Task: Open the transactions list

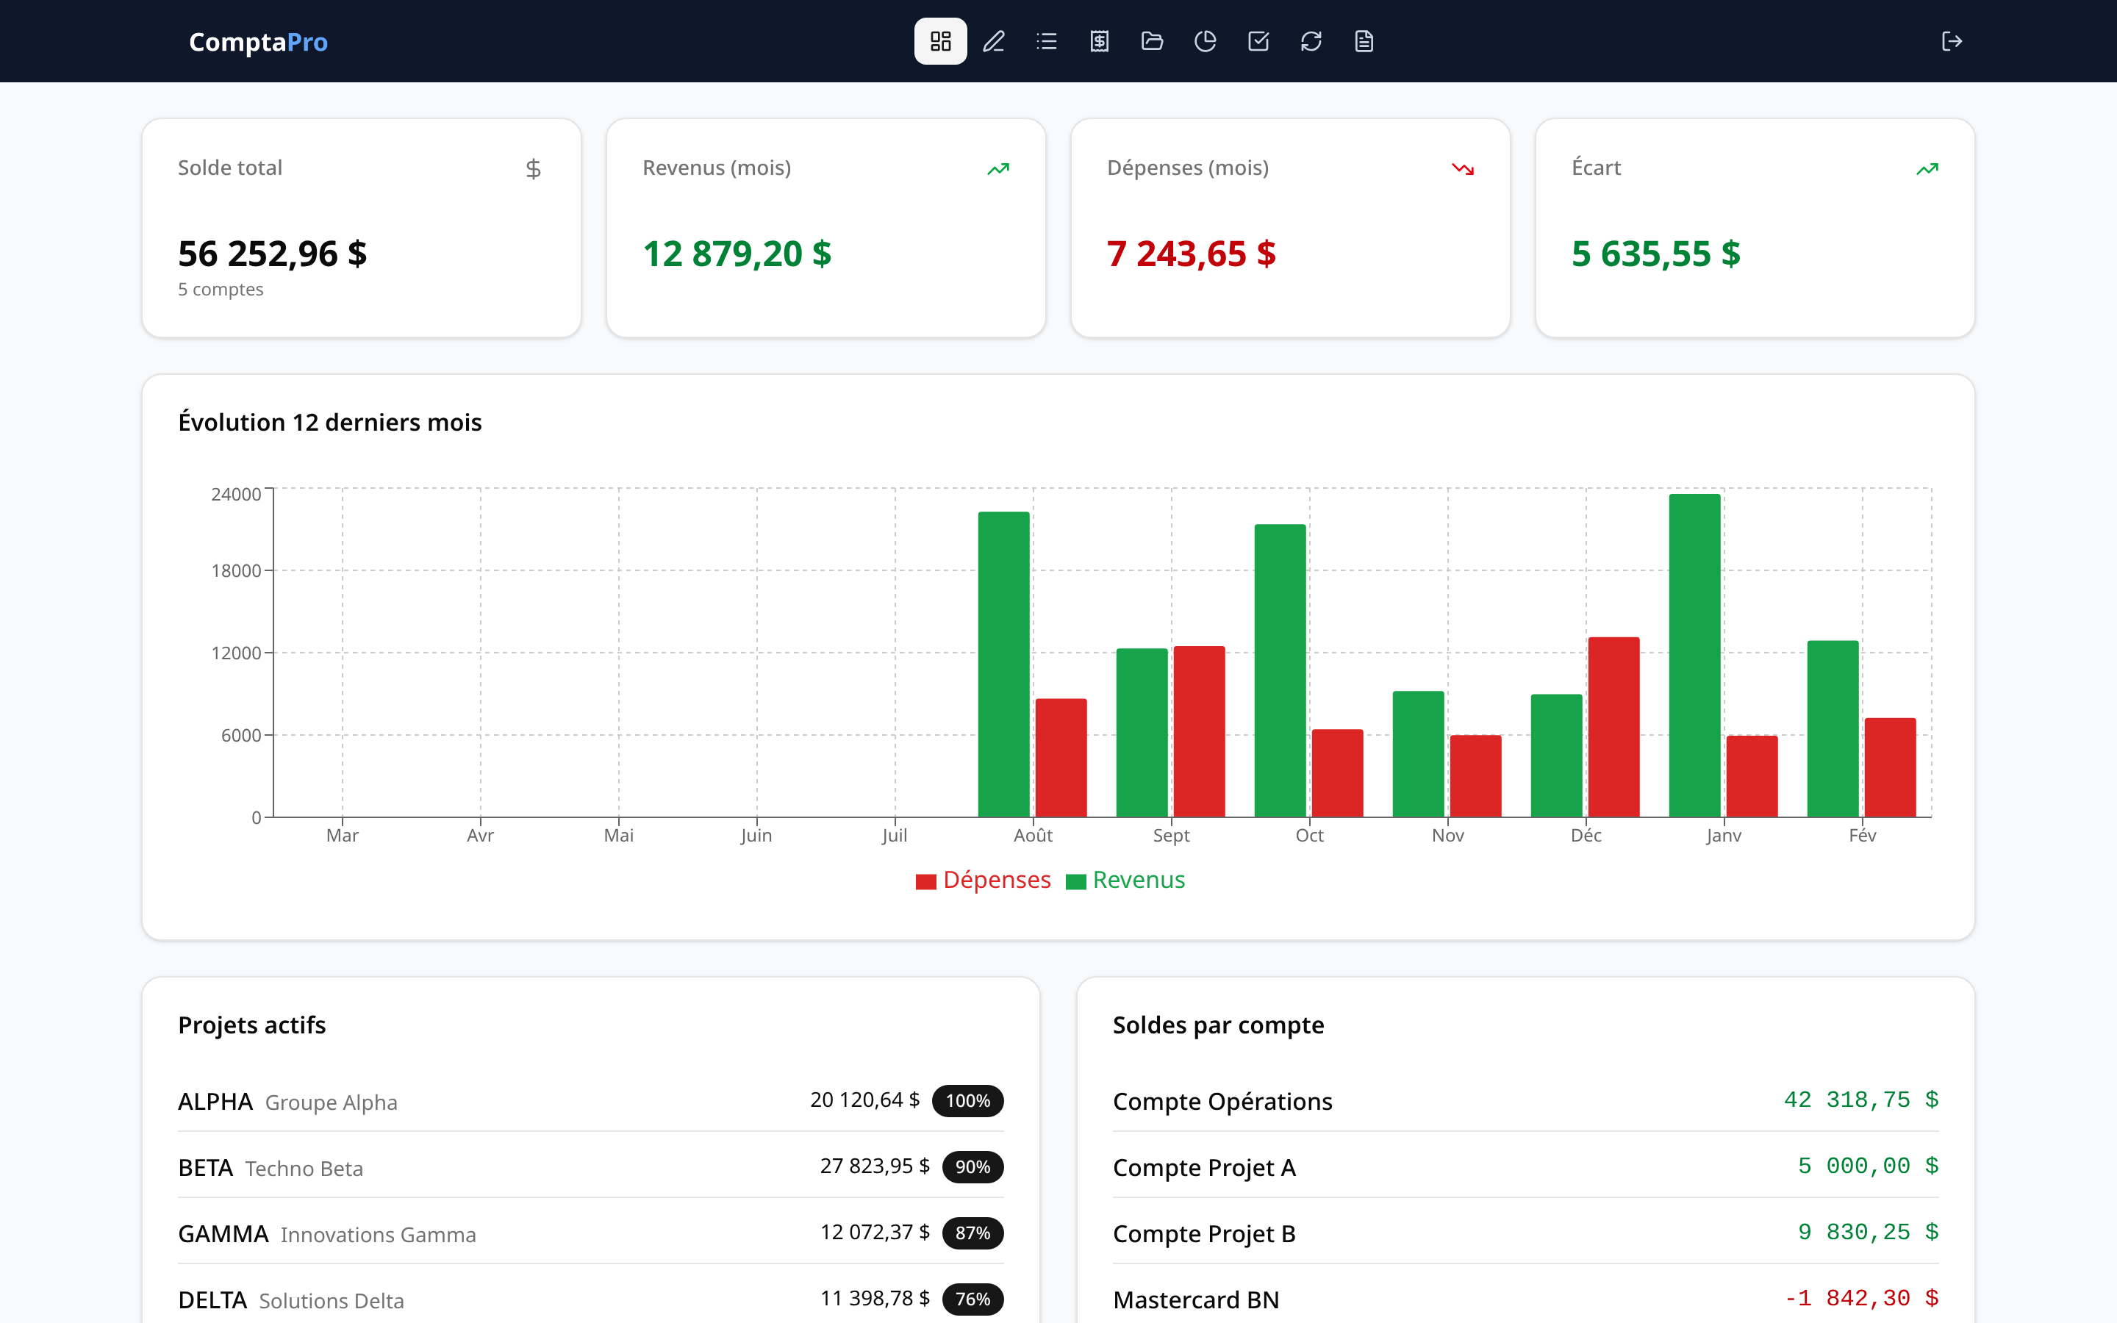Action: [1046, 41]
